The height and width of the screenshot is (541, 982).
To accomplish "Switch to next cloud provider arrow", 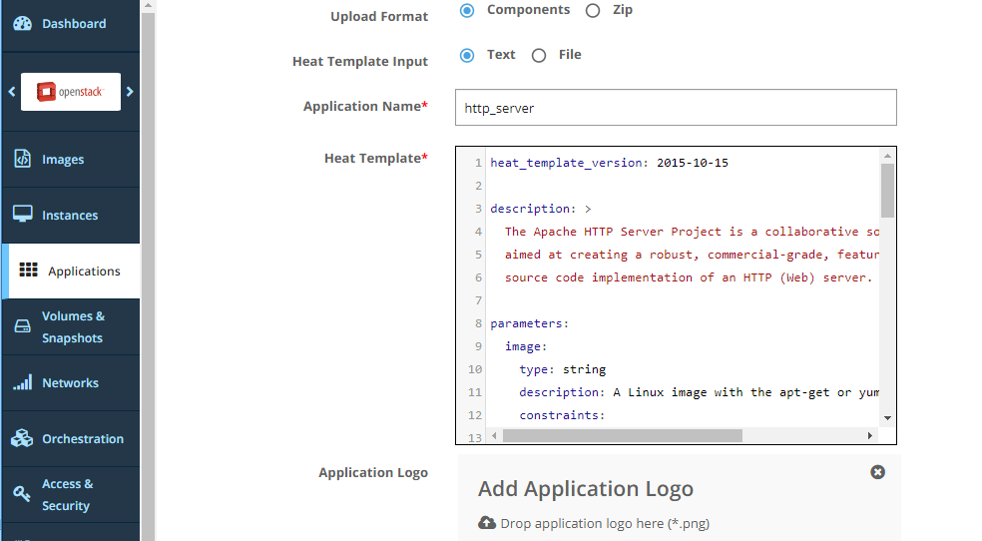I will 130,92.
